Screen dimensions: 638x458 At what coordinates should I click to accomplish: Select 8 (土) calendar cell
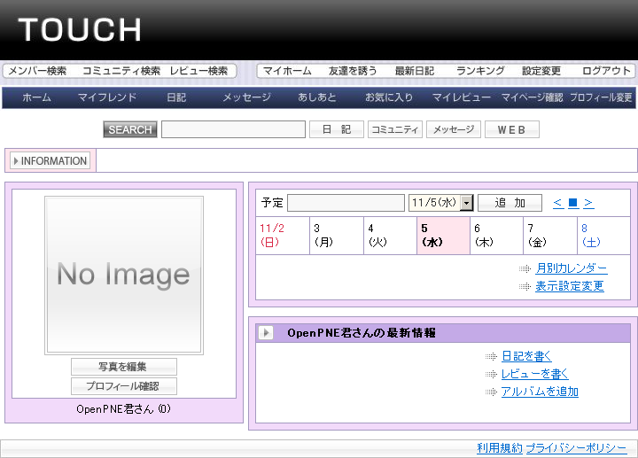[x=603, y=236]
